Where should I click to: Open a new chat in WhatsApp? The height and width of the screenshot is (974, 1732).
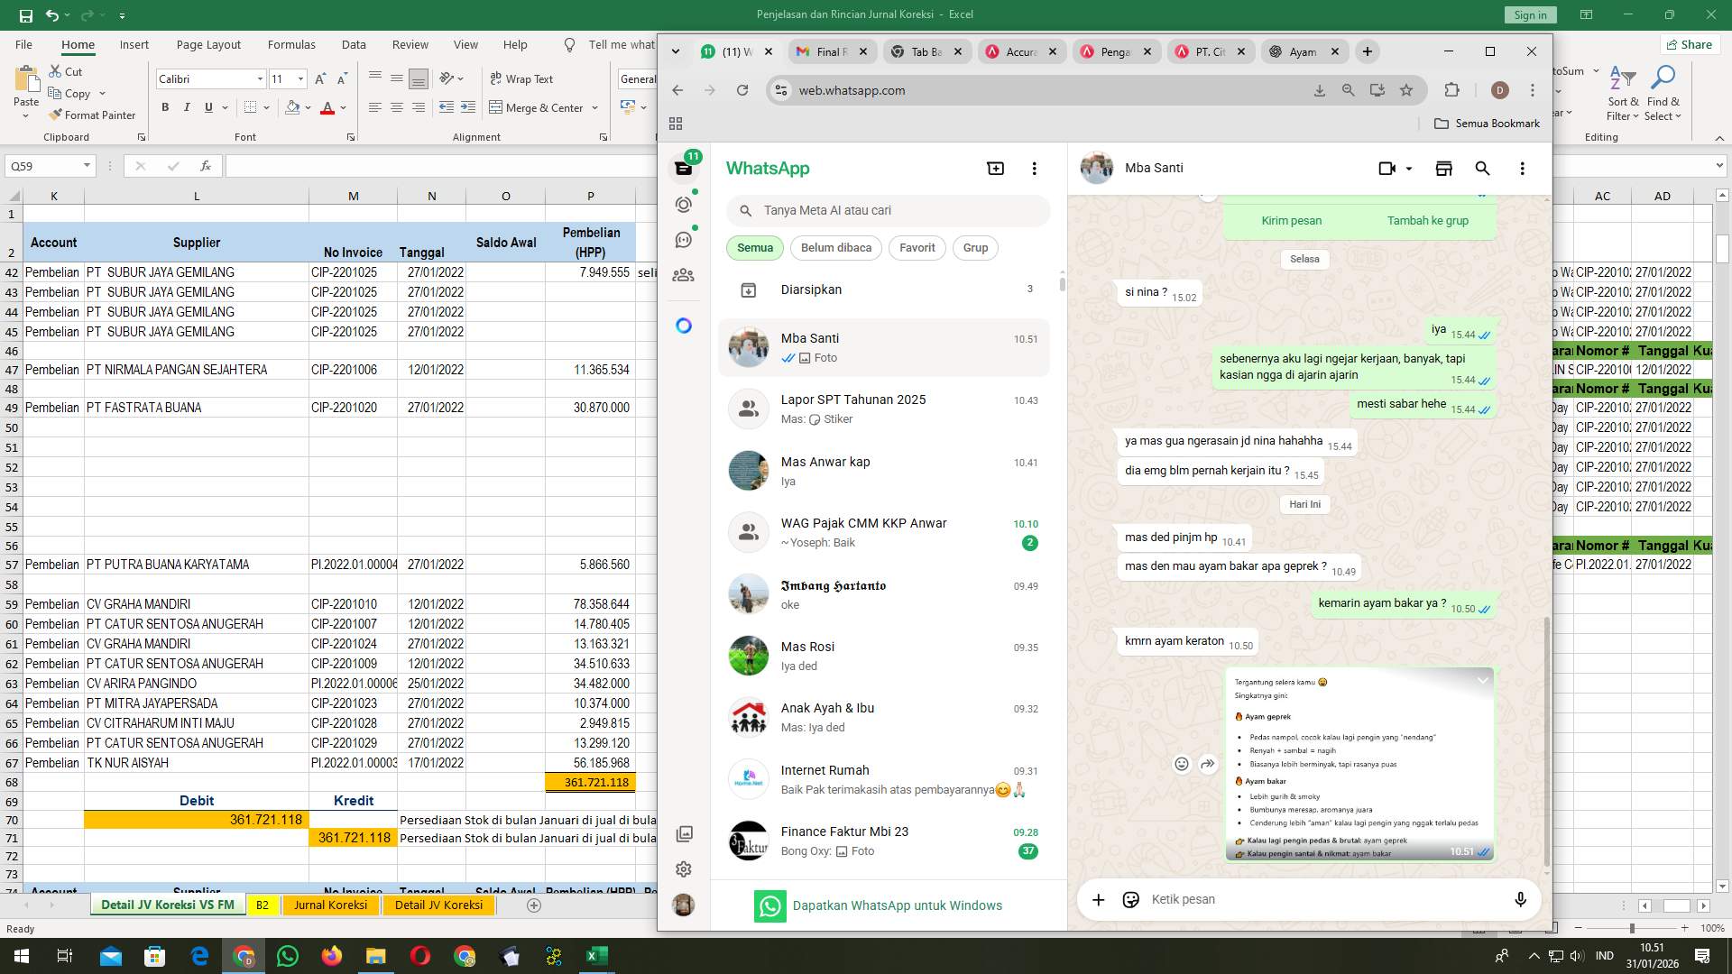click(x=994, y=168)
